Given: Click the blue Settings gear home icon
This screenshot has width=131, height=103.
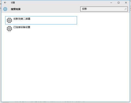Looking at the screenshot, I should tap(5, 9).
